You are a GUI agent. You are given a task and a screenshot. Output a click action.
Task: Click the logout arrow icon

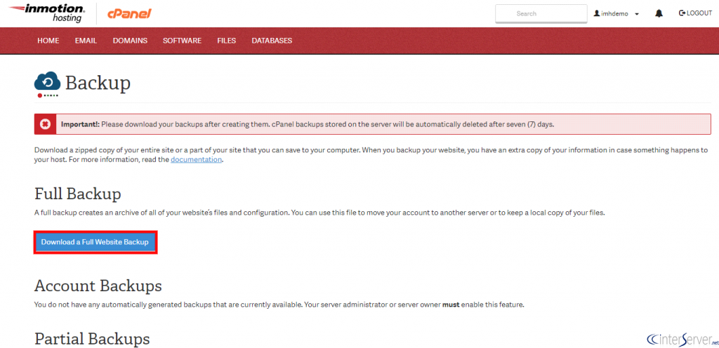coord(682,13)
